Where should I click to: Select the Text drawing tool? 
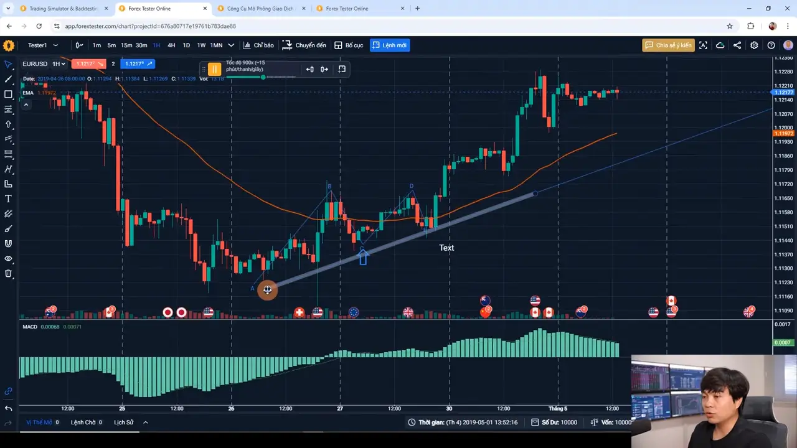[8, 198]
